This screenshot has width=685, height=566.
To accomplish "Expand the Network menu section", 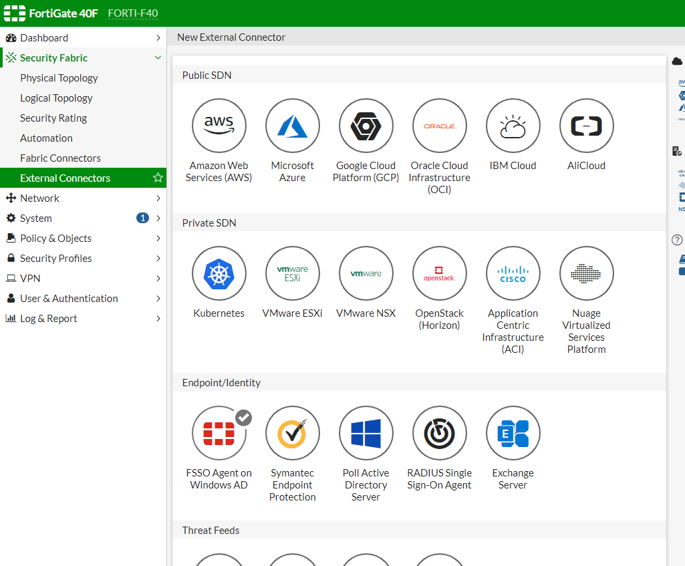I will [158, 198].
